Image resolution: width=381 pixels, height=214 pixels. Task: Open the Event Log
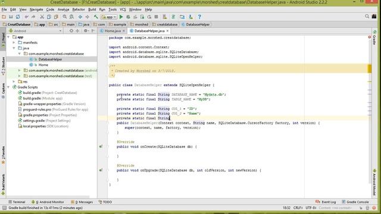tap(326, 202)
